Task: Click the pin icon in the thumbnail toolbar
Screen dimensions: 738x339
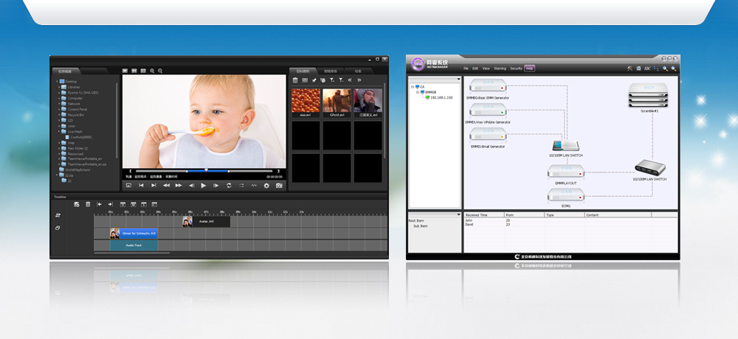Action: 314,80
